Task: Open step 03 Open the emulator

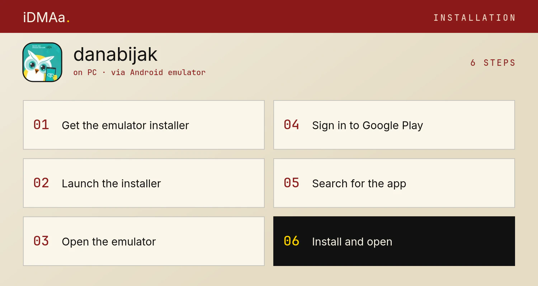Action: click(144, 241)
